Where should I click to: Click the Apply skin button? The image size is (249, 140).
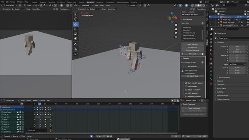click(193, 44)
